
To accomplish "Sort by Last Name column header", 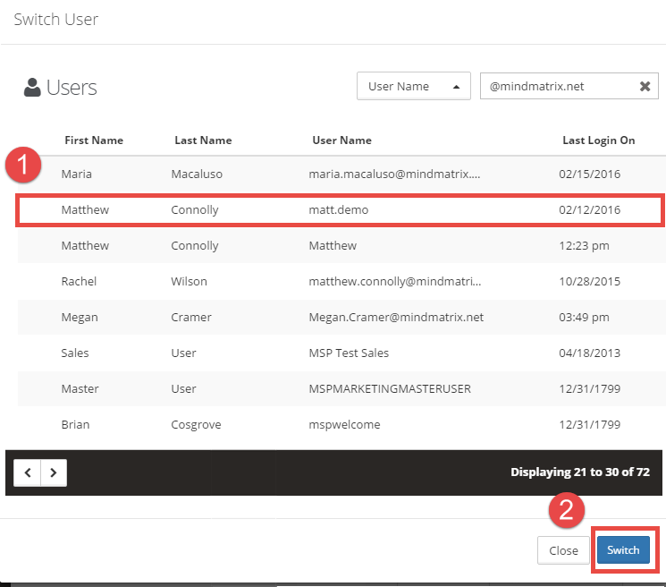I will tap(203, 140).
